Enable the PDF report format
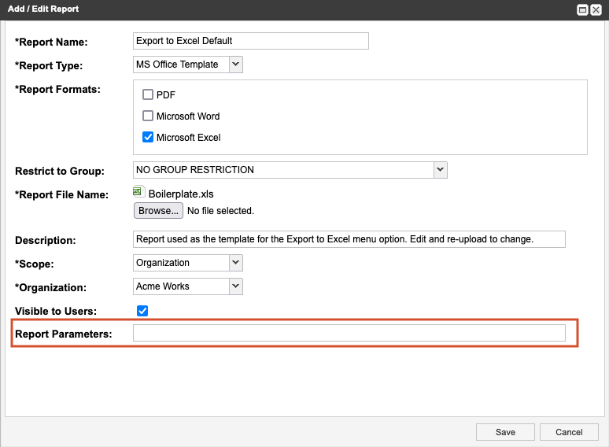The width and height of the screenshot is (609, 447). tap(148, 94)
